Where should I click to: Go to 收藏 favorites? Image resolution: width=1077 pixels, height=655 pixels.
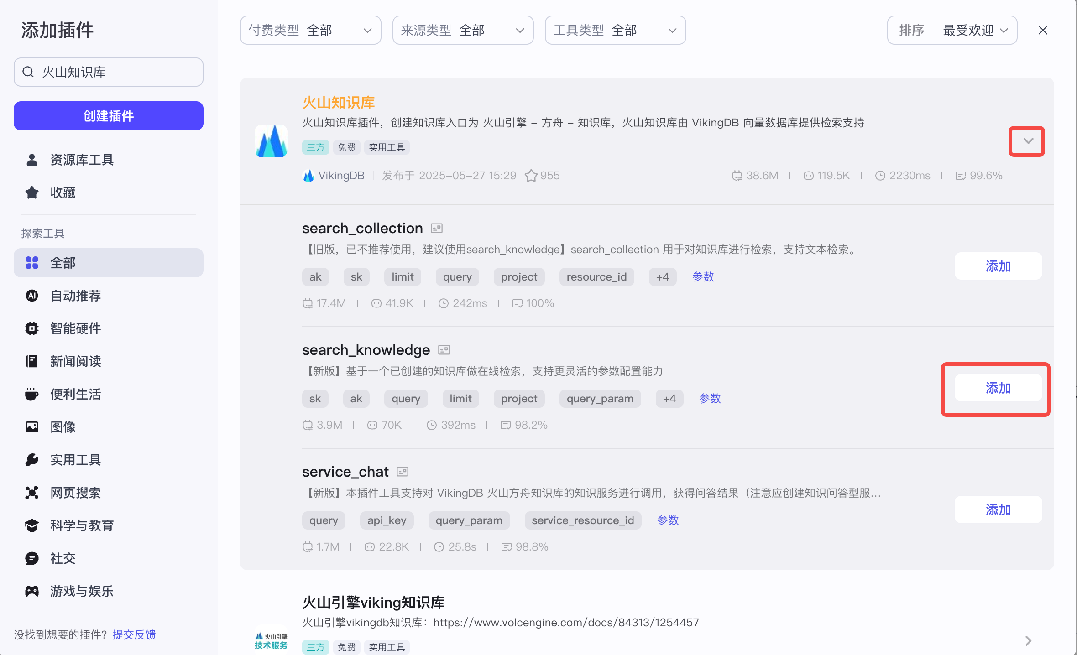click(x=109, y=192)
